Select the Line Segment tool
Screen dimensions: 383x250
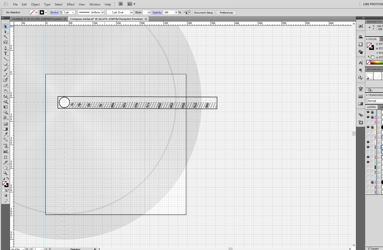(6, 59)
